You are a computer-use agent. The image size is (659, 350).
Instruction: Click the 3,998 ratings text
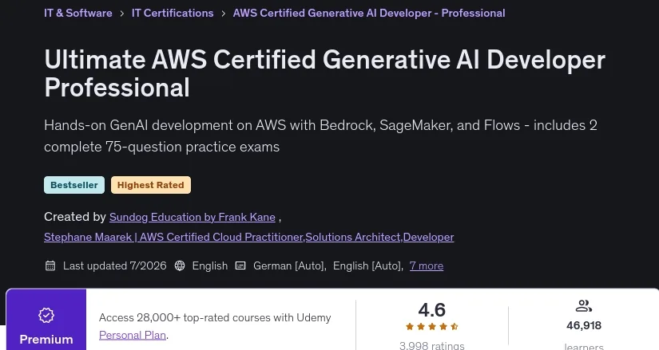(x=431, y=345)
